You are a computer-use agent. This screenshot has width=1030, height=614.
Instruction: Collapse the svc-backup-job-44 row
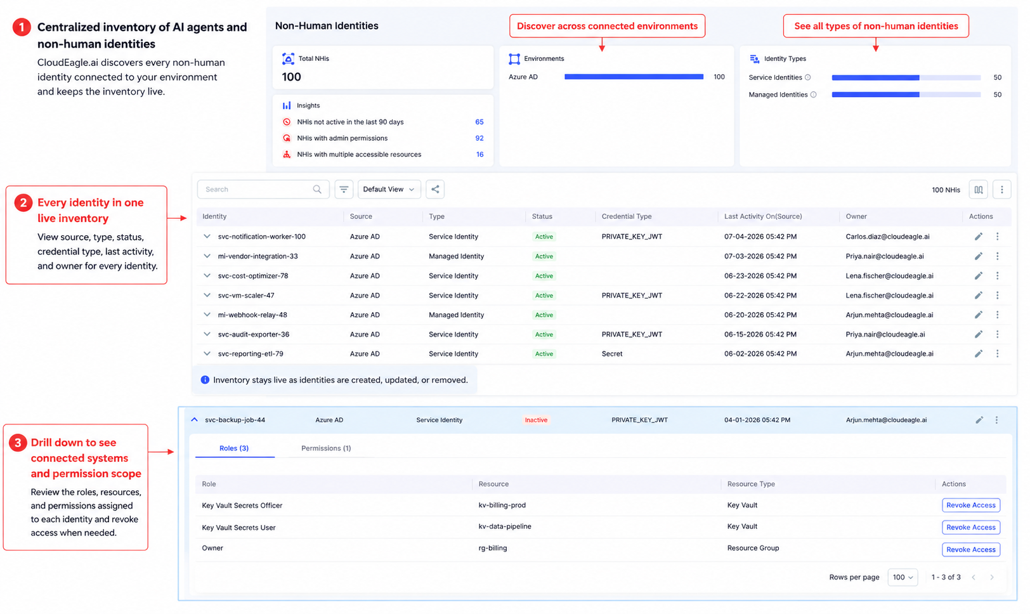(195, 419)
